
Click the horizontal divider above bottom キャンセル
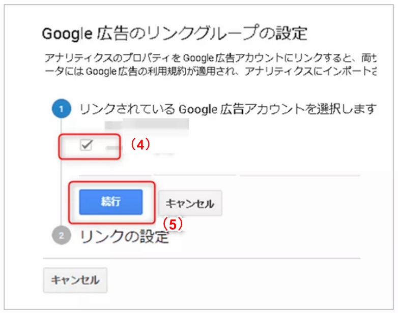click(x=202, y=258)
